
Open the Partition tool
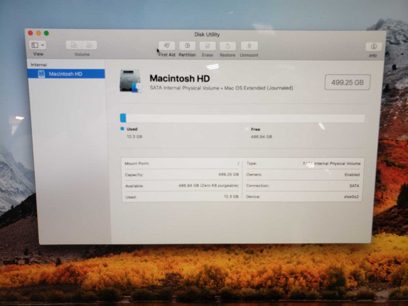click(x=187, y=46)
